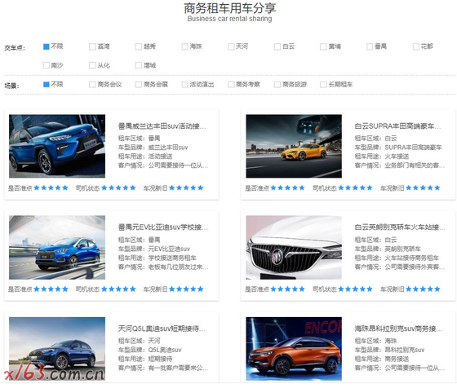Select the 活动演出 scene checkbox
This screenshot has width=457, height=388.
click(x=184, y=85)
